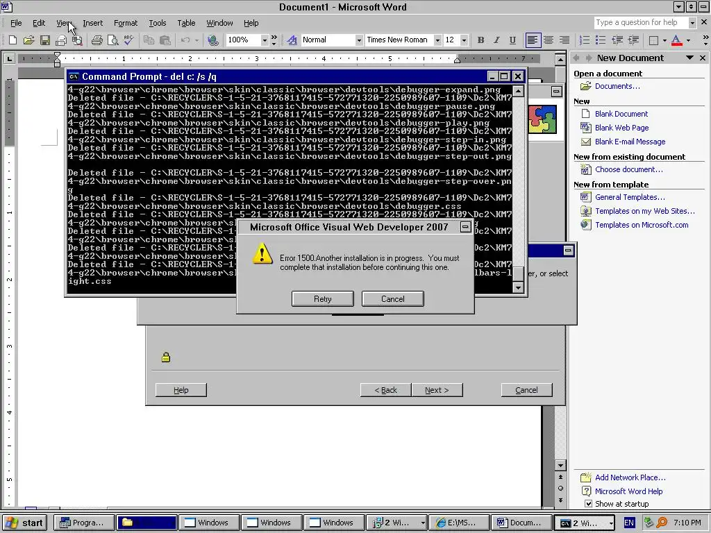The width and height of the screenshot is (711, 533).
Task: Click the Outside Border toolbar icon
Action: coord(653,40)
